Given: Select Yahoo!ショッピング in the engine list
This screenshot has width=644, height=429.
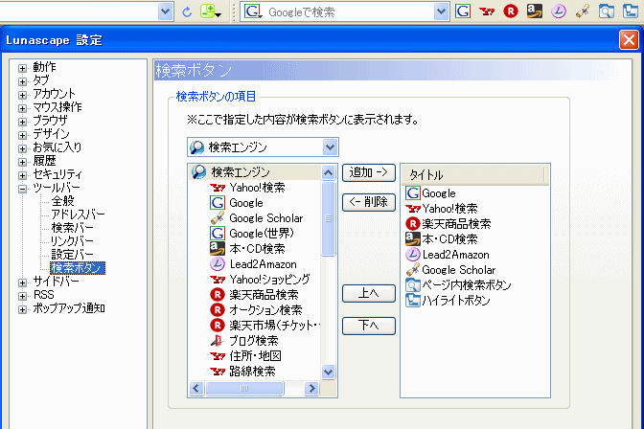Looking at the screenshot, I should tap(260, 280).
